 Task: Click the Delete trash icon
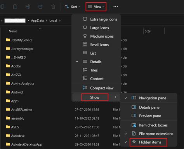pos(53,7)
